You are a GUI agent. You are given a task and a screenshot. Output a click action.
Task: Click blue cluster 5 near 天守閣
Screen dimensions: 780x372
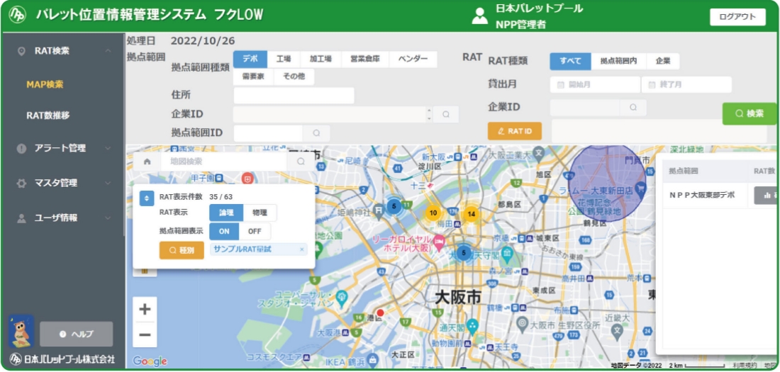[x=463, y=252]
